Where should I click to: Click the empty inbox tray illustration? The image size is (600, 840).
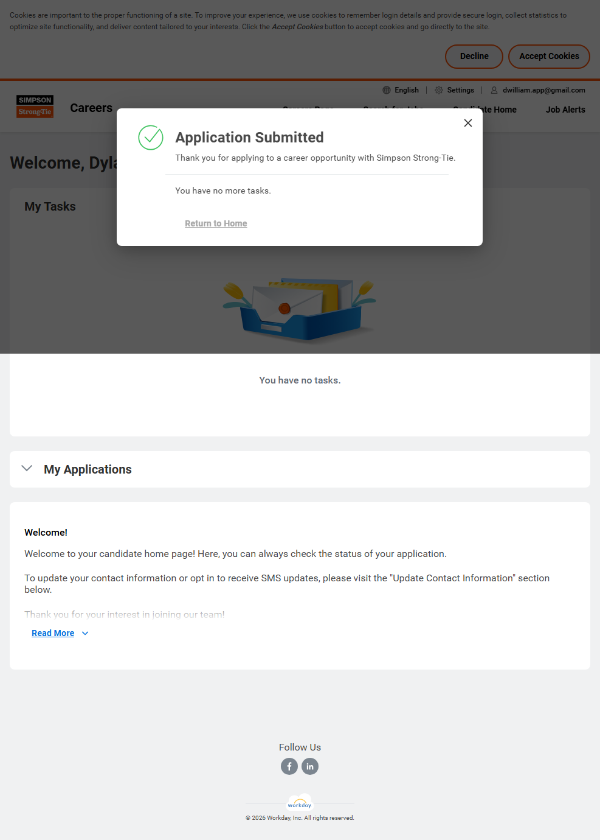(300, 310)
